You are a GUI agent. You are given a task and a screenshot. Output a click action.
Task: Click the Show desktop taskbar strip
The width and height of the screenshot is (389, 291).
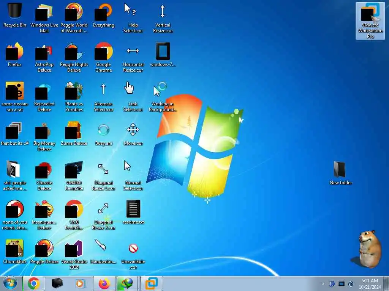(x=386, y=283)
